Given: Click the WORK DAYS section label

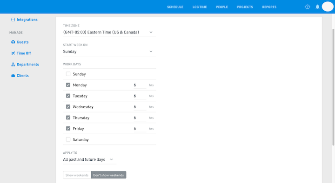Looking at the screenshot, I should click(72, 64).
